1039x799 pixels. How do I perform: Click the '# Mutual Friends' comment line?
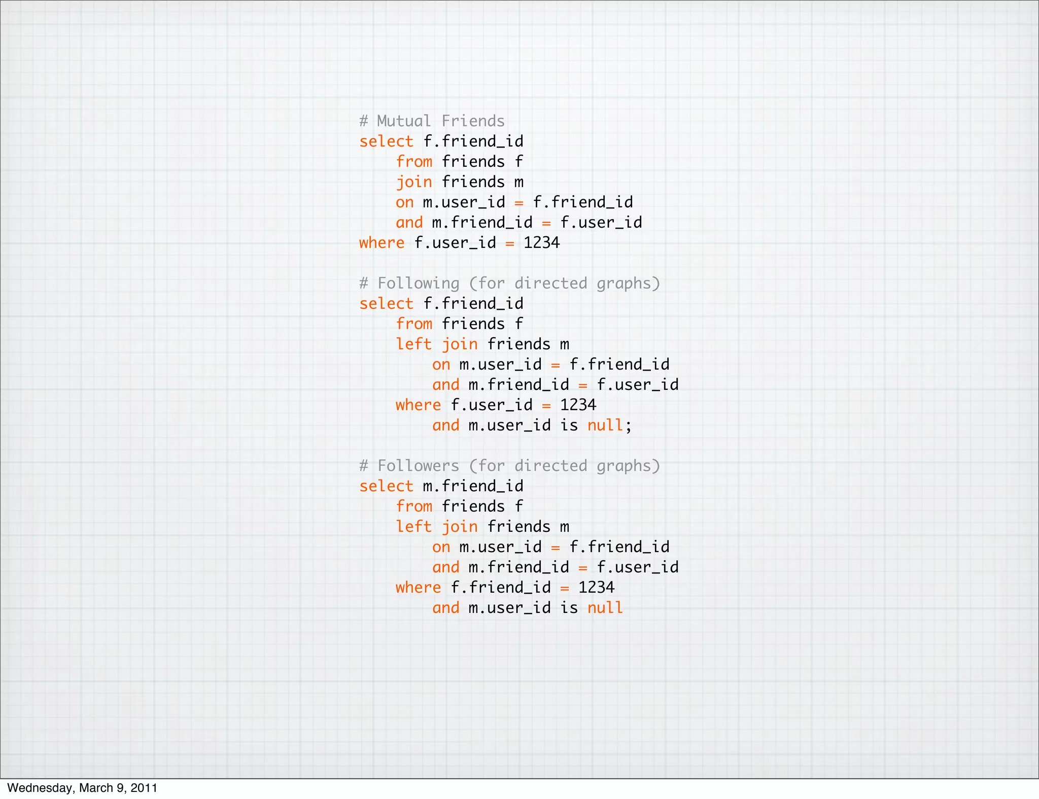click(432, 121)
